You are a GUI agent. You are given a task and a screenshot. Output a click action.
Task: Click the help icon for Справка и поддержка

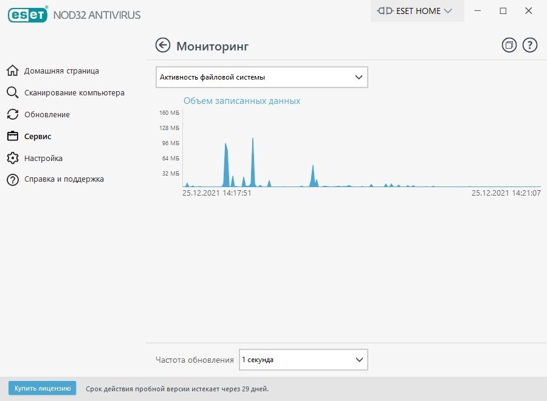[x=13, y=180]
